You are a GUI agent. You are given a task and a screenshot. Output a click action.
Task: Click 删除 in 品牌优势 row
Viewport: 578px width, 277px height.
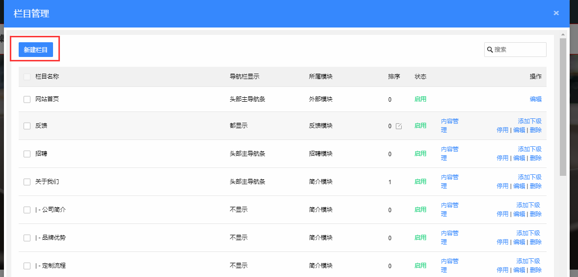(536, 242)
